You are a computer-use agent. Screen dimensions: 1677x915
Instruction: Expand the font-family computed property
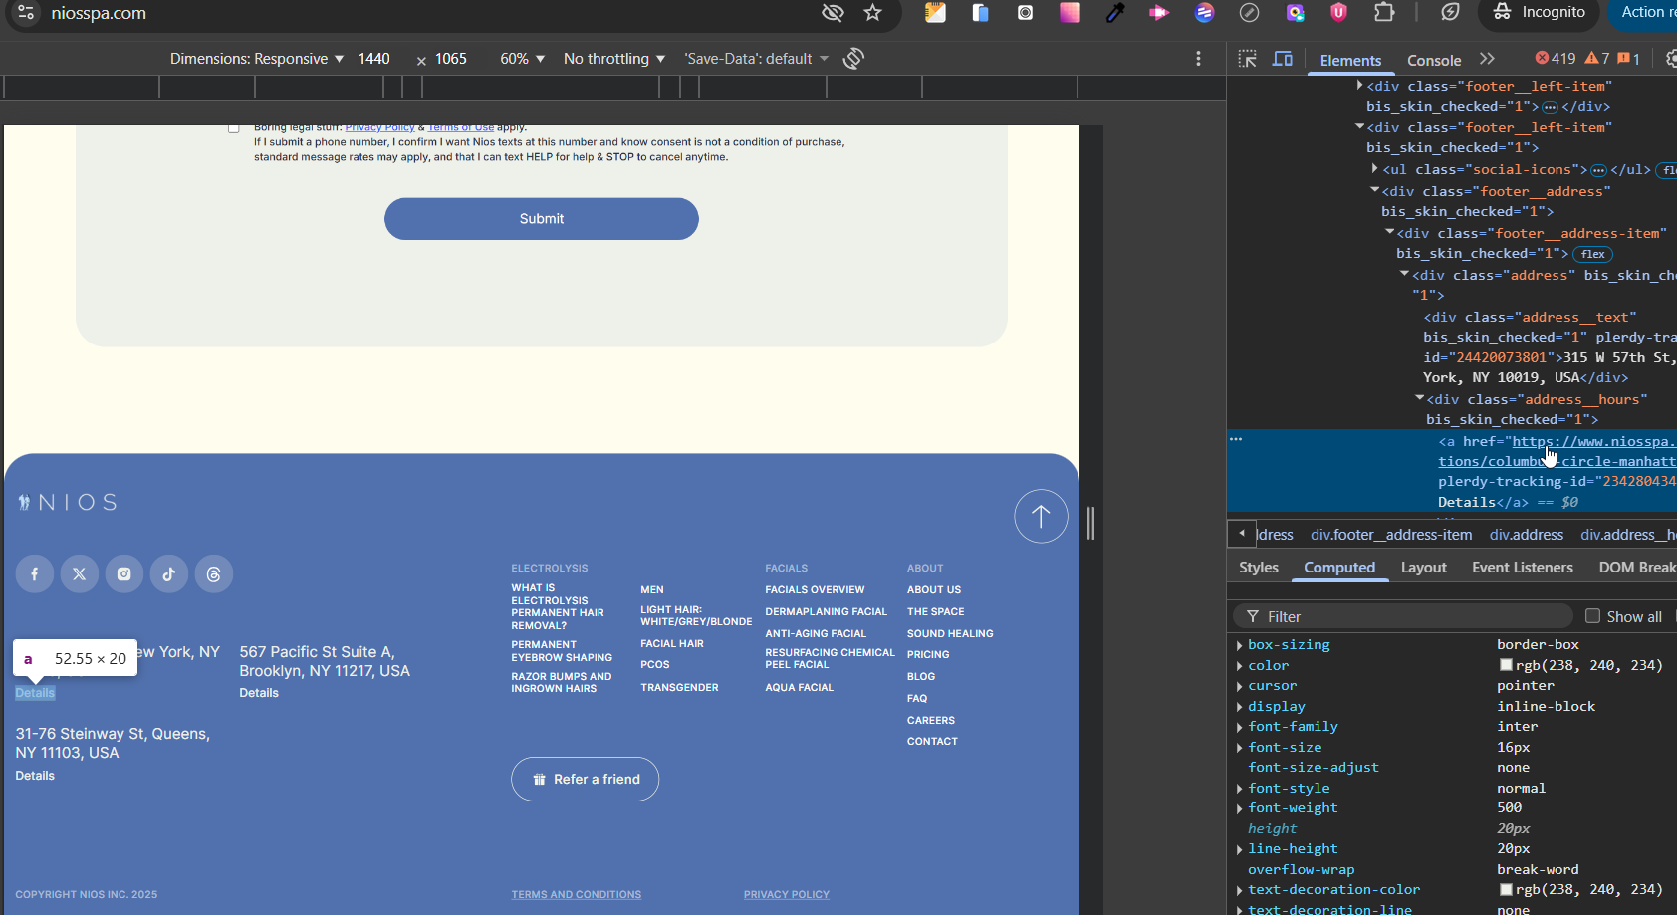(x=1239, y=727)
